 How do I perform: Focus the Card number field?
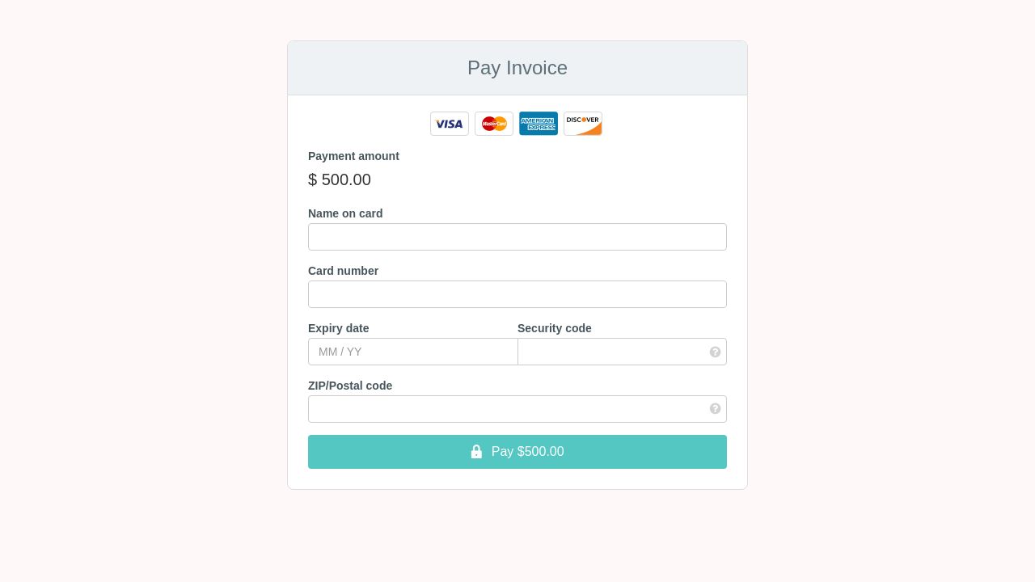click(517, 294)
